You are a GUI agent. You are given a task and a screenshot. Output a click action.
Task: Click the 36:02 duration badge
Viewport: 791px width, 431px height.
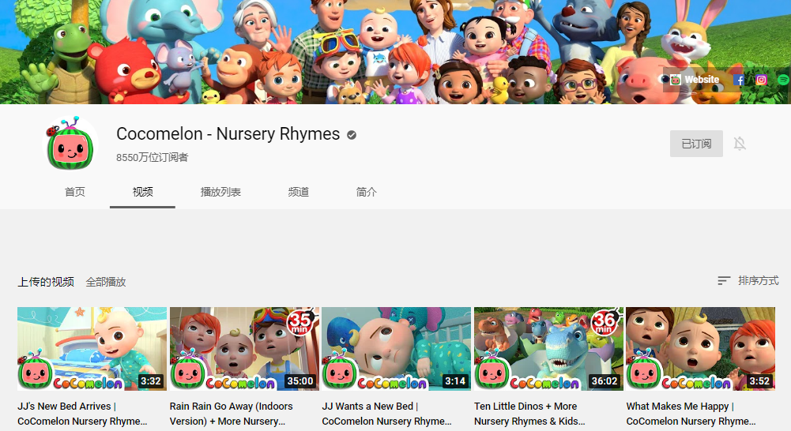[x=605, y=381]
